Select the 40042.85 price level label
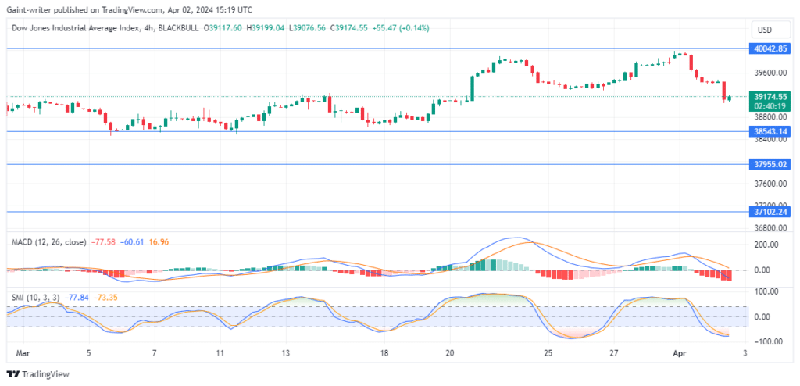 [x=770, y=49]
